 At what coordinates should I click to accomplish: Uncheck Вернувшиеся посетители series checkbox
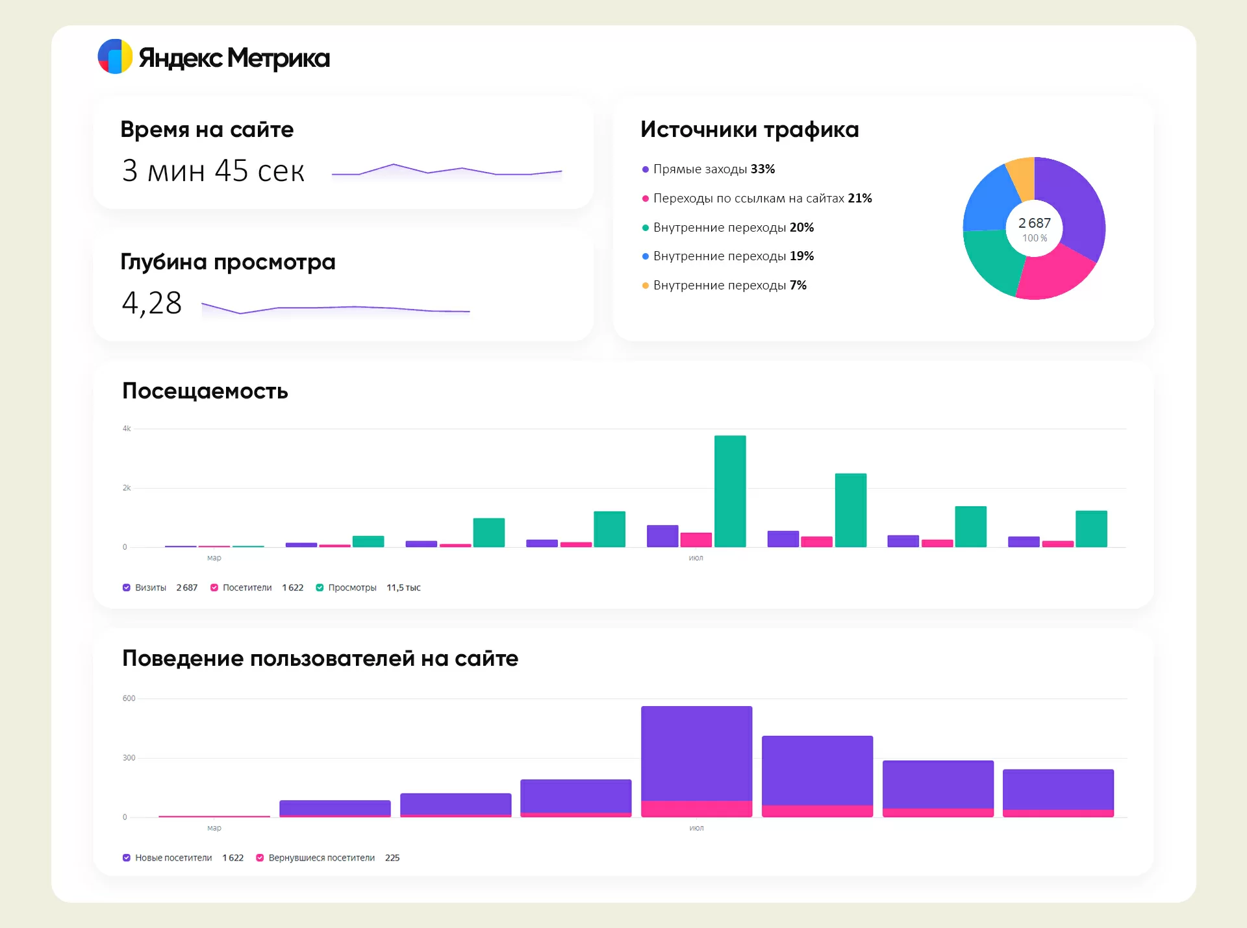point(260,857)
